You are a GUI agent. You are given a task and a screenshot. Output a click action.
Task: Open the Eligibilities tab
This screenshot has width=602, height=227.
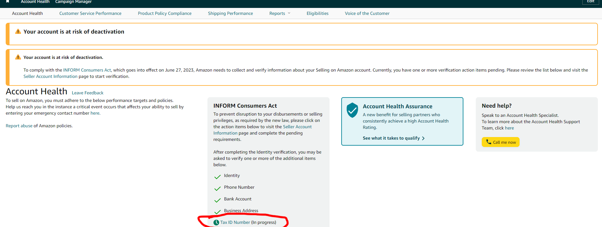pyautogui.click(x=317, y=13)
